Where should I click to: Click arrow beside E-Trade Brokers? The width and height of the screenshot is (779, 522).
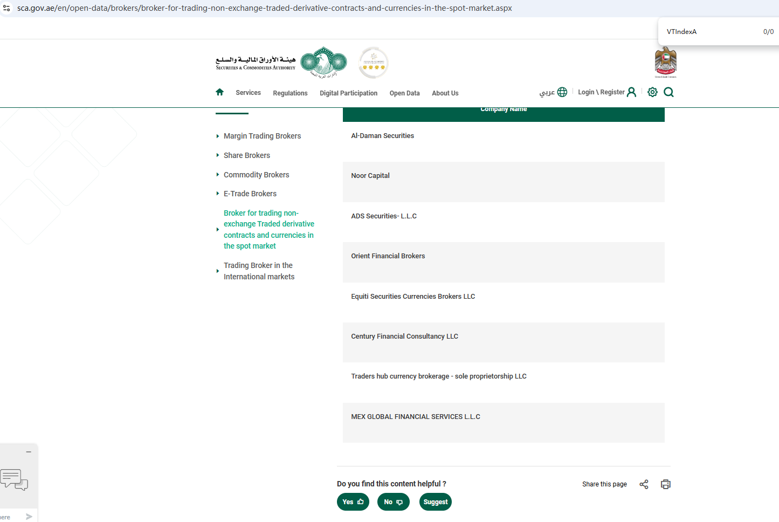[x=217, y=194]
